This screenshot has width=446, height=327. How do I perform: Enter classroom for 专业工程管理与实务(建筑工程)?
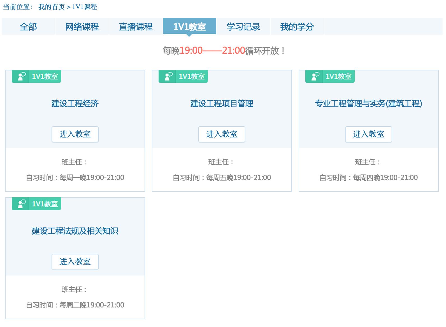(x=368, y=134)
